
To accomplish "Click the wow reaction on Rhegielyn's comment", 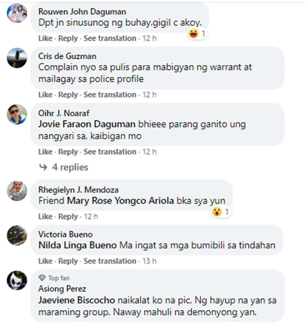I will (x=217, y=212).
